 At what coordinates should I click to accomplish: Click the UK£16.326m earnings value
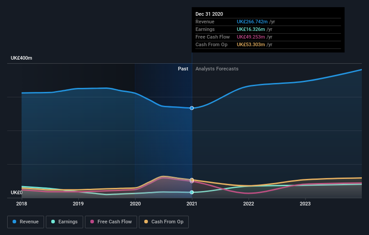click(x=251, y=29)
